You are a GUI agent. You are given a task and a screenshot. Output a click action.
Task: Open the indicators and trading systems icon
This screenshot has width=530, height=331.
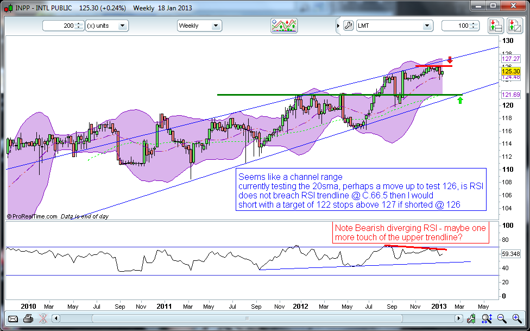pos(284,26)
